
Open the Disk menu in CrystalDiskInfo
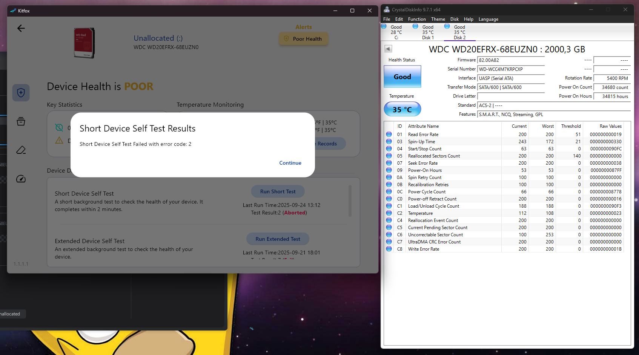pos(455,19)
